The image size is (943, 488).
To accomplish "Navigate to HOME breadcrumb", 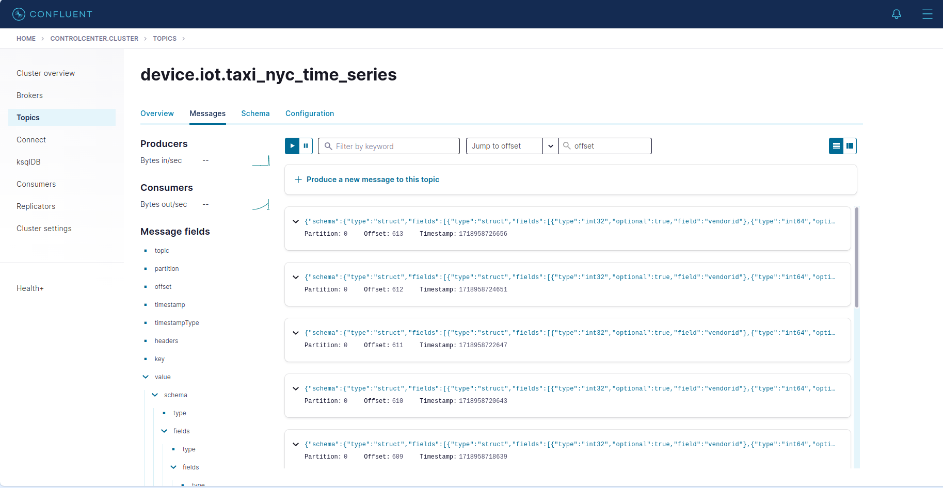I will (26, 39).
